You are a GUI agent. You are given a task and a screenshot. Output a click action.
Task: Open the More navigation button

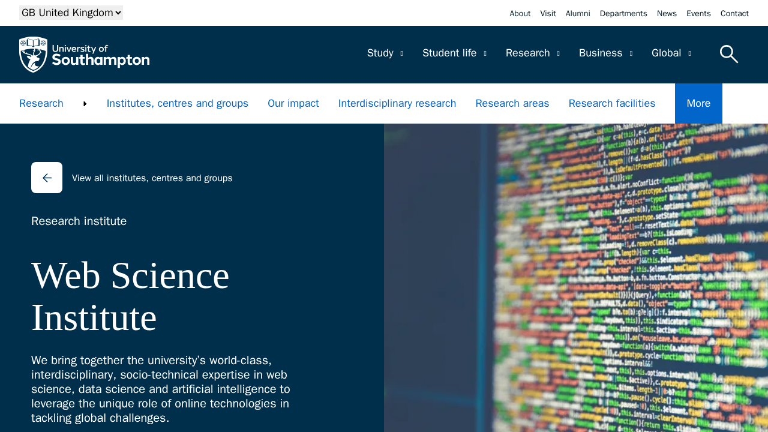pyautogui.click(x=698, y=103)
